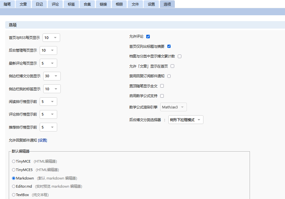Select the Markdown editor radio button

(x=13, y=178)
